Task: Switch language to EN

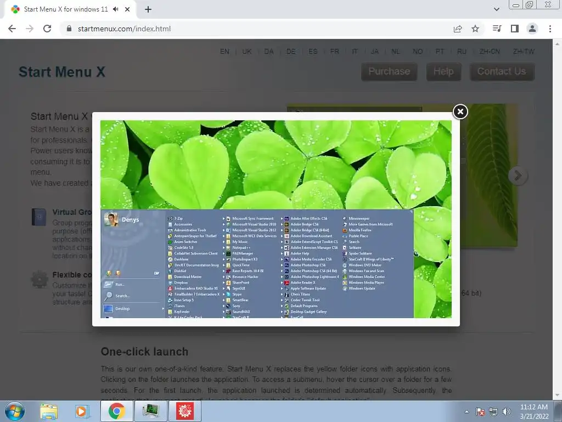Action: pyautogui.click(x=224, y=51)
